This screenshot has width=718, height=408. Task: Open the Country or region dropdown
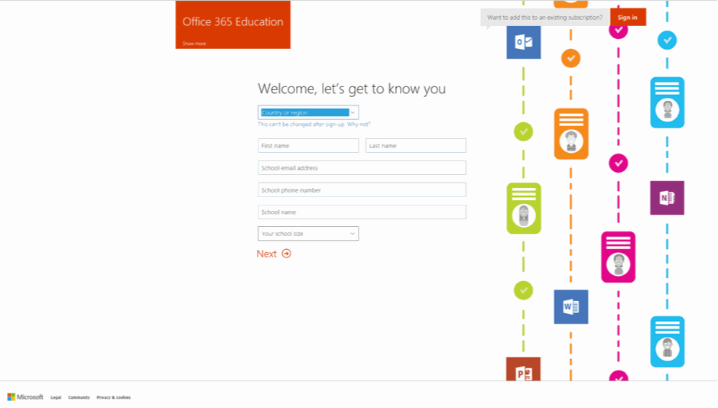tap(308, 112)
